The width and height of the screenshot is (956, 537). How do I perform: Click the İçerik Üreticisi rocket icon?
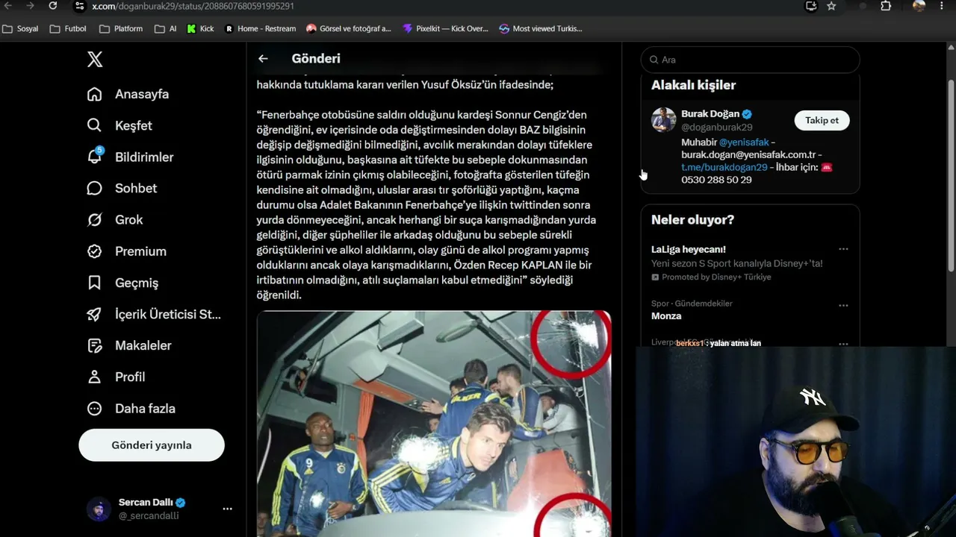(x=94, y=314)
